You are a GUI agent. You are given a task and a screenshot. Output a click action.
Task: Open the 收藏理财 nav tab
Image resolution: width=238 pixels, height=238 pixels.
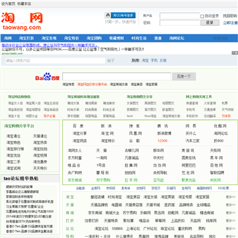pyautogui.click(x=116, y=38)
